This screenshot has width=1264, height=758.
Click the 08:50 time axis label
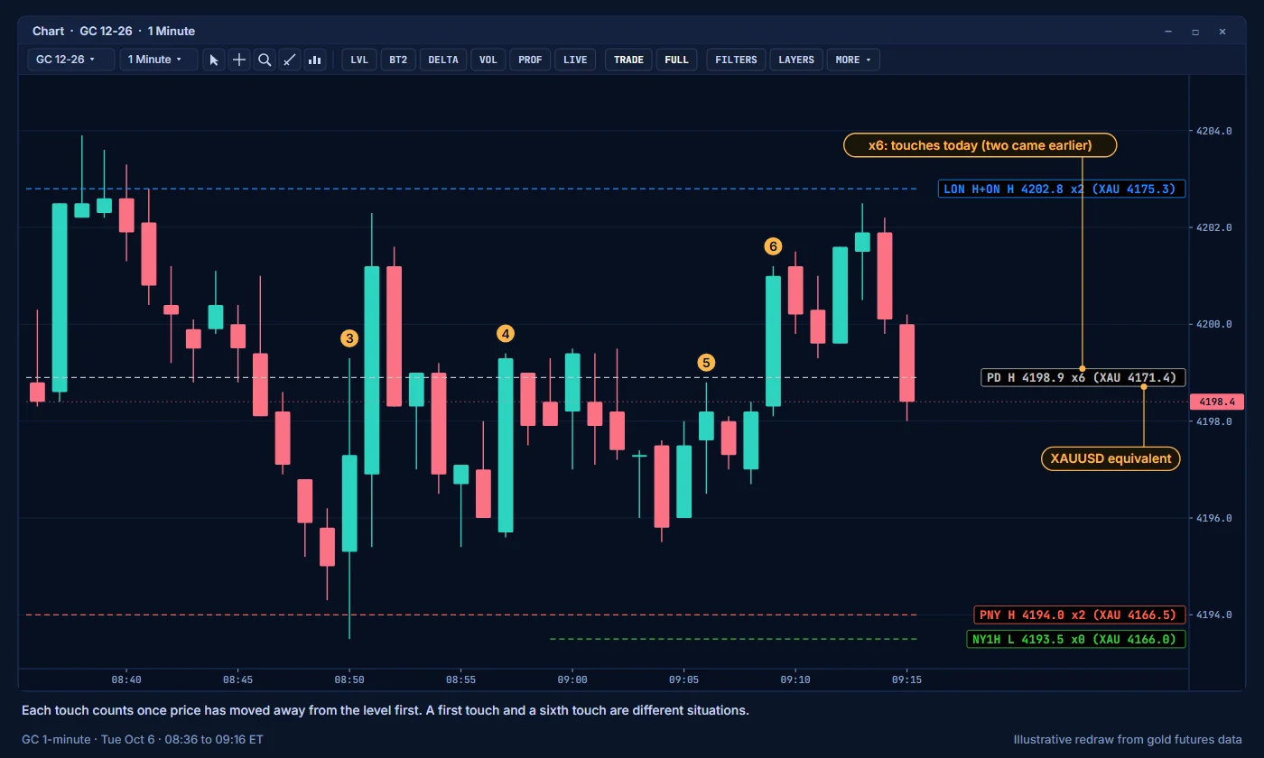(349, 679)
